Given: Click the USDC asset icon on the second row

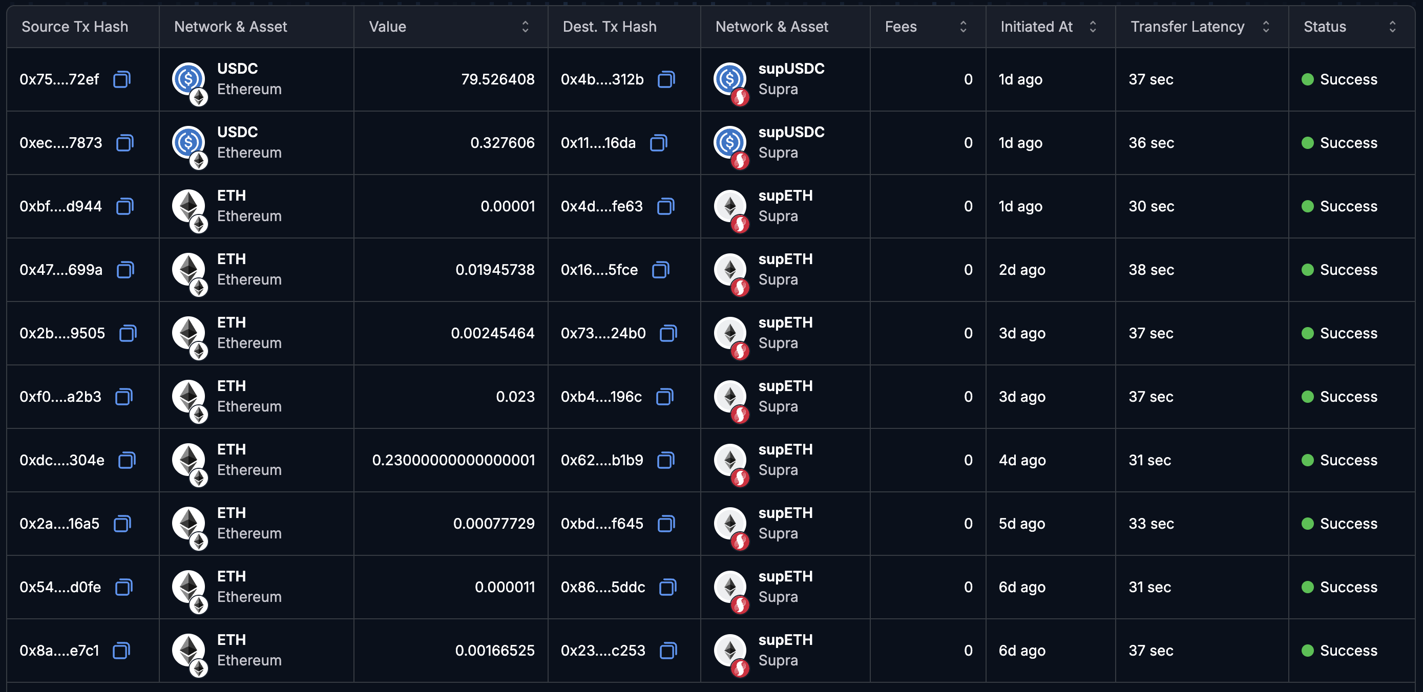Looking at the screenshot, I should [x=189, y=142].
